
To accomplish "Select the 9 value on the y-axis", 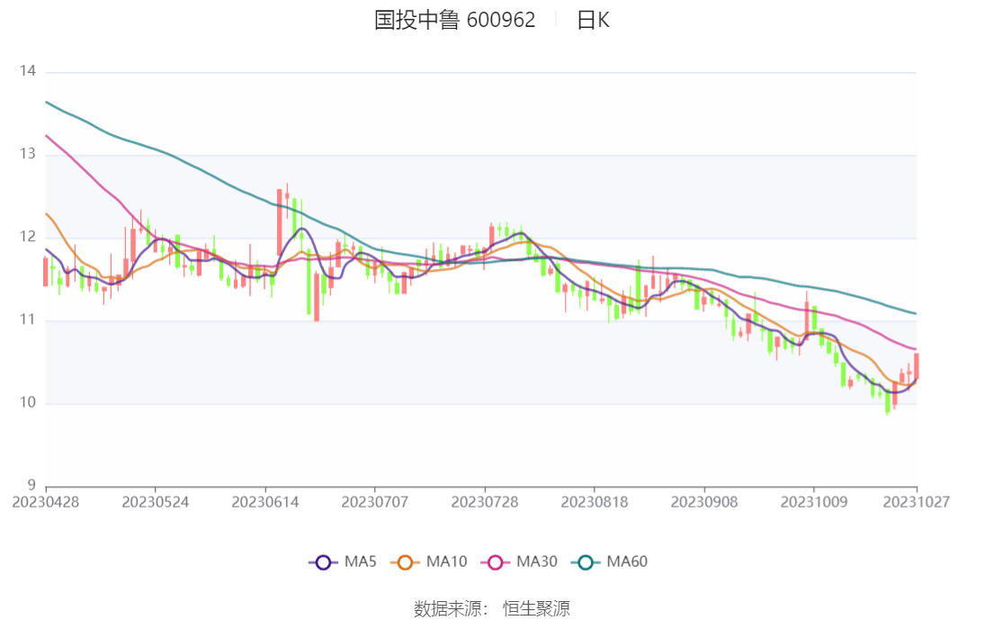I will pyautogui.click(x=31, y=486).
